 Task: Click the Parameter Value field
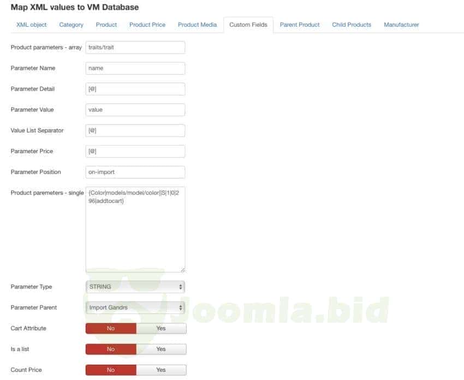pyautogui.click(x=135, y=110)
